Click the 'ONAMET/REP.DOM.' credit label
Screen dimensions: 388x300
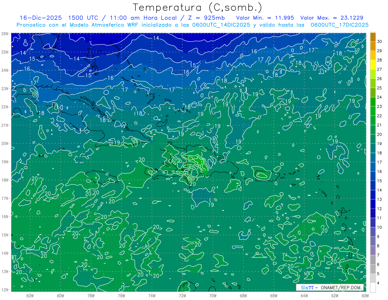pyautogui.click(x=342, y=287)
